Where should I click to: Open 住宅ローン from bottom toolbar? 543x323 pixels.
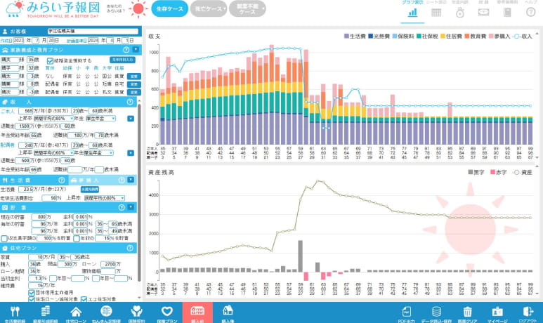click(x=74, y=312)
